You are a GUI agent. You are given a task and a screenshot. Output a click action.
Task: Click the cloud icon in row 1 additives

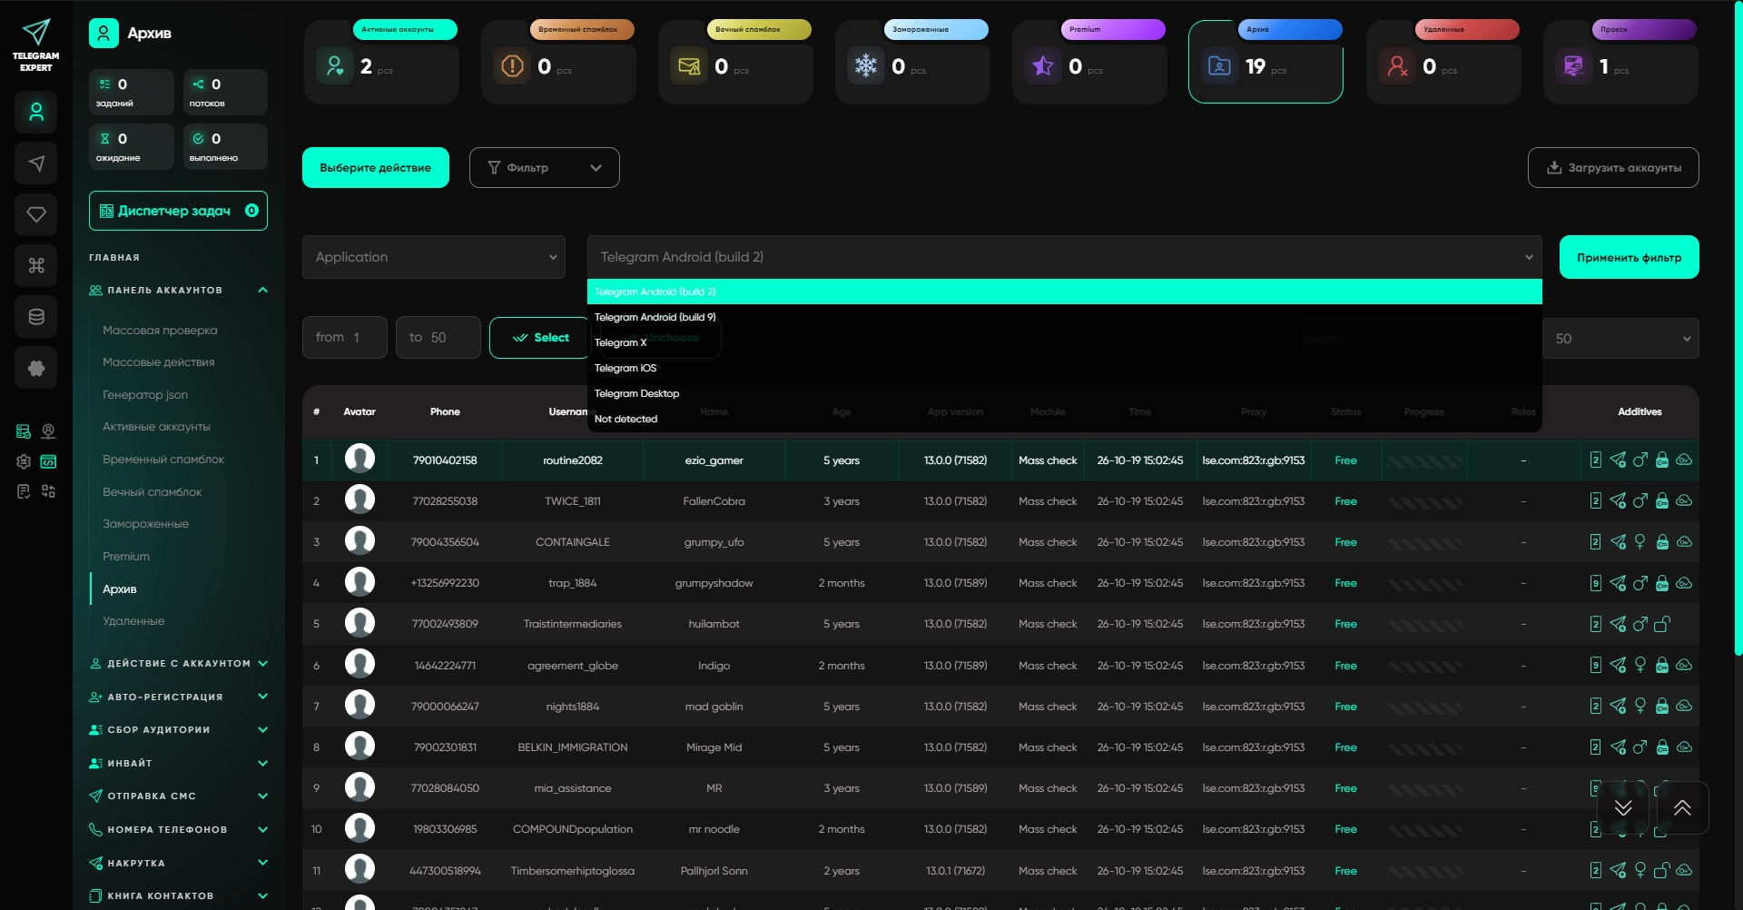(1684, 460)
